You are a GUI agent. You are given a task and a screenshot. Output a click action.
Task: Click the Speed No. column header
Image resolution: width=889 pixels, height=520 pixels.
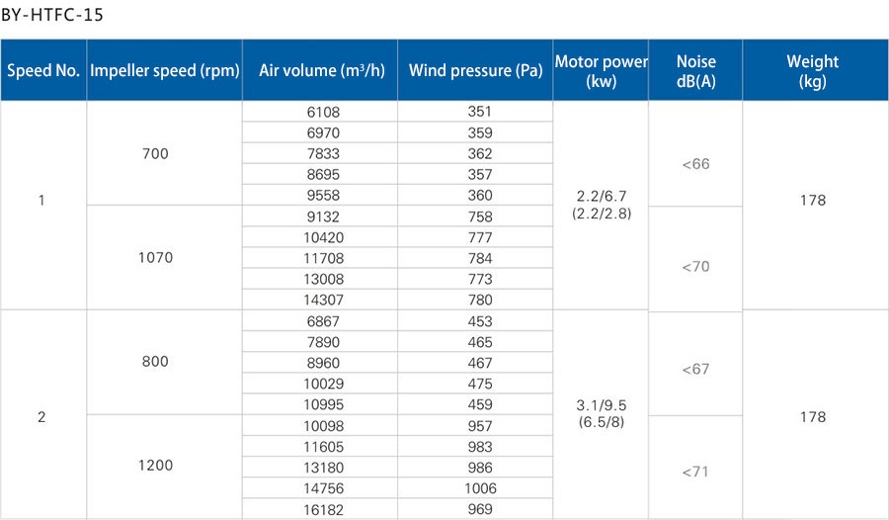click(43, 70)
